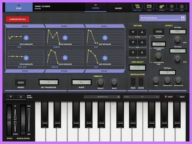192x144 pixels.
Task: Click the Vibrato Rate knob
Action: 114,82
